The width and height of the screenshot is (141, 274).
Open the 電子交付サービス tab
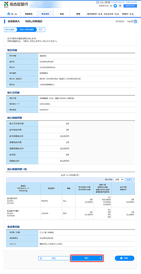94,14
